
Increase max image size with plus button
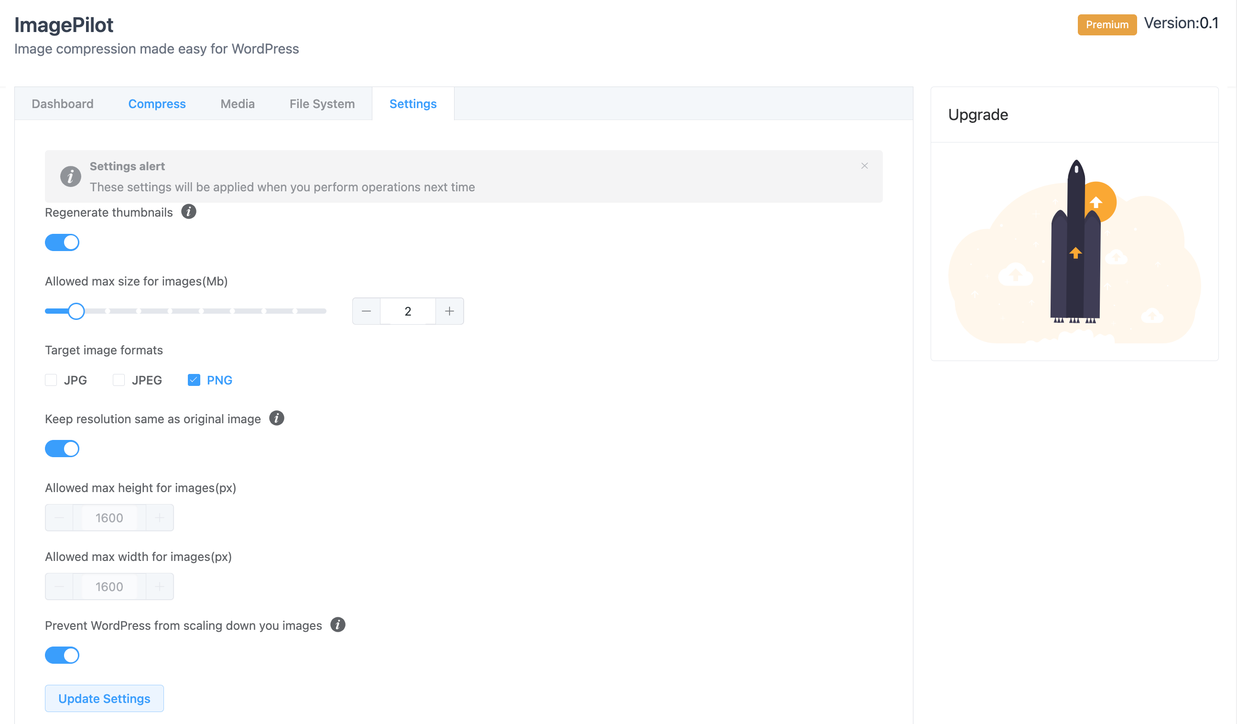[449, 311]
